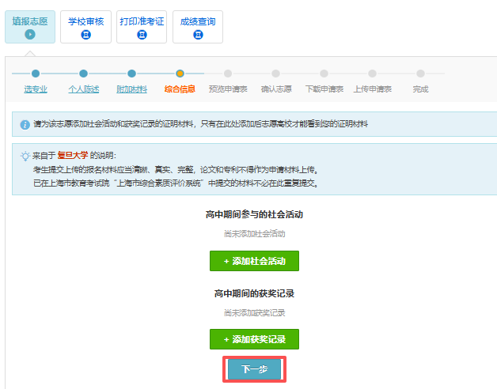This screenshot has height=389, width=497.
Task: Click hourglass icon under 学校审核
Action: (86, 34)
